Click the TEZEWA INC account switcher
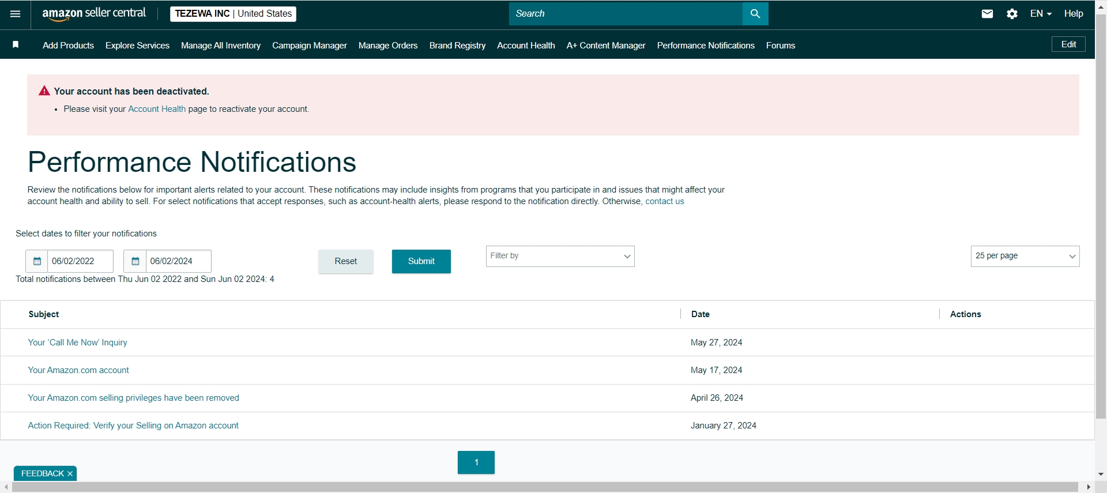1107x493 pixels. click(x=233, y=14)
